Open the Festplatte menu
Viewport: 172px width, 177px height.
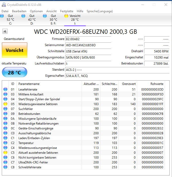[67, 11]
